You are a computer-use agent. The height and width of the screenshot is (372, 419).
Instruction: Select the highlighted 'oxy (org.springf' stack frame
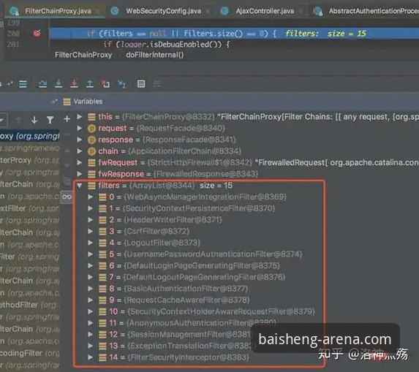30,137
